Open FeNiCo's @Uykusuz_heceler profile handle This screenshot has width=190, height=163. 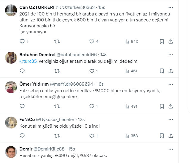click(x=55, y=120)
